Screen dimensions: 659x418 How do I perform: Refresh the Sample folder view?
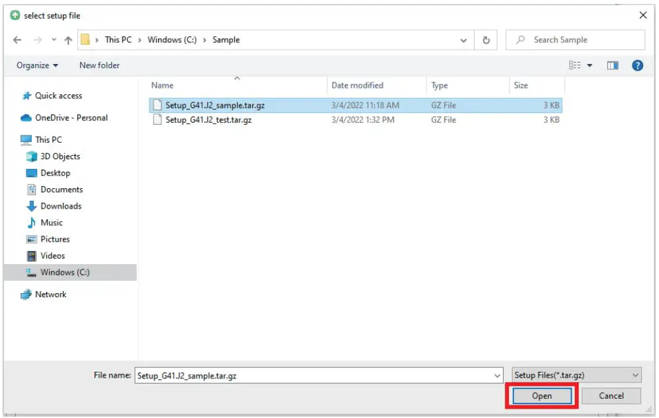(x=486, y=40)
